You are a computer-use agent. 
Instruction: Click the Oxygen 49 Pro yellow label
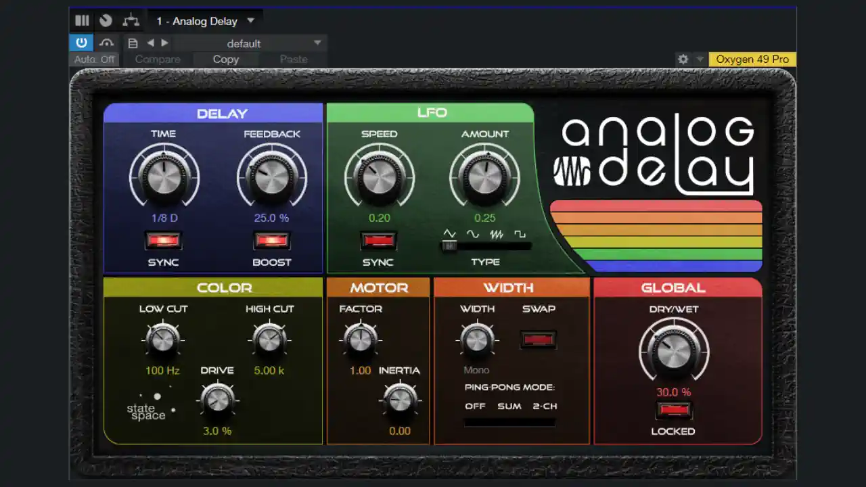[752, 60]
